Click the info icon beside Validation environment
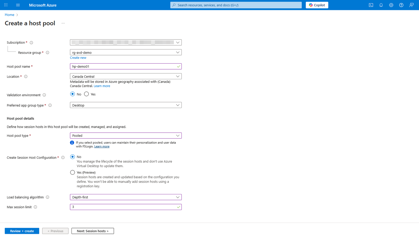This screenshot has width=419, height=238. click(44, 95)
